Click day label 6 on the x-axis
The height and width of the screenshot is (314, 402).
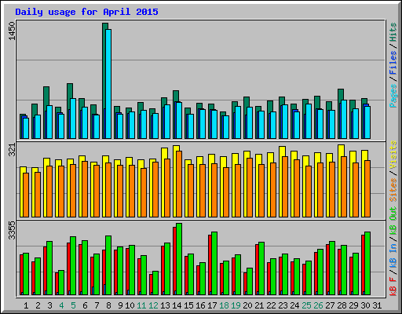tap(85, 305)
